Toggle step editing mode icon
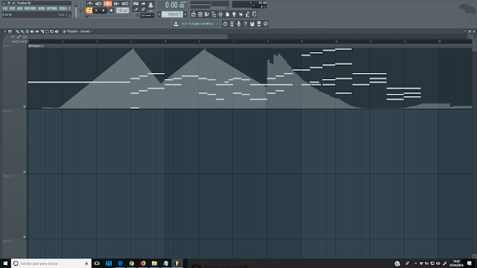 (x=136, y=10)
